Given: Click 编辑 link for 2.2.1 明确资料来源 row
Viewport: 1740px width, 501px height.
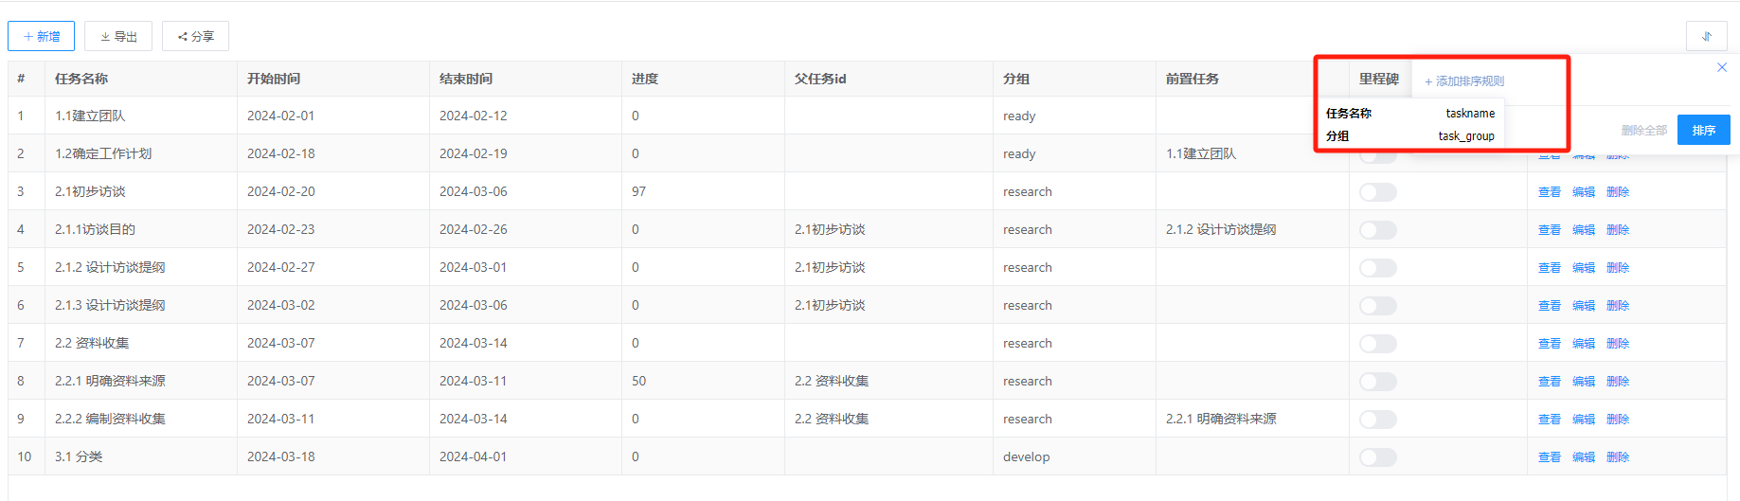Looking at the screenshot, I should (x=1583, y=382).
